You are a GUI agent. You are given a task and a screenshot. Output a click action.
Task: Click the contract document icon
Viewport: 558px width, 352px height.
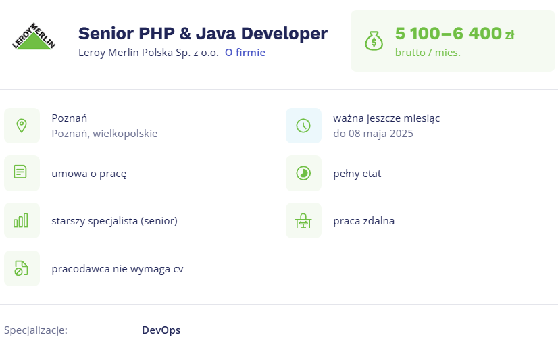(x=22, y=173)
